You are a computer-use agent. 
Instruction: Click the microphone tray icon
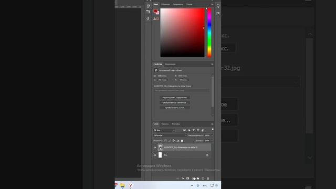tap(198, 185)
